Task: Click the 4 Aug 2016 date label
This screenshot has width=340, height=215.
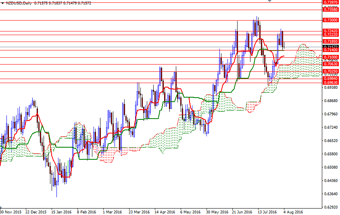Action: (x=293, y=211)
